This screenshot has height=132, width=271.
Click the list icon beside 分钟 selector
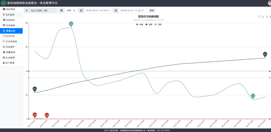coord(61,11)
